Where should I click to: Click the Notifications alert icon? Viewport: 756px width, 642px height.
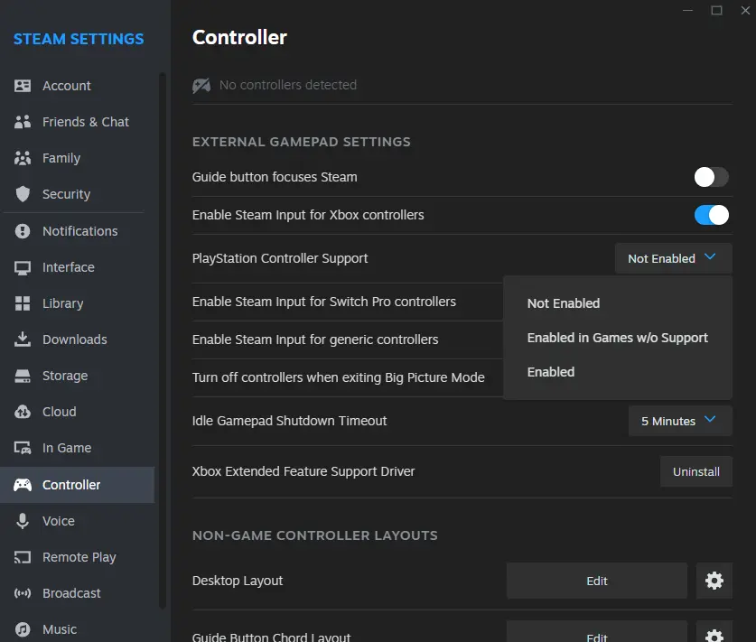point(23,231)
